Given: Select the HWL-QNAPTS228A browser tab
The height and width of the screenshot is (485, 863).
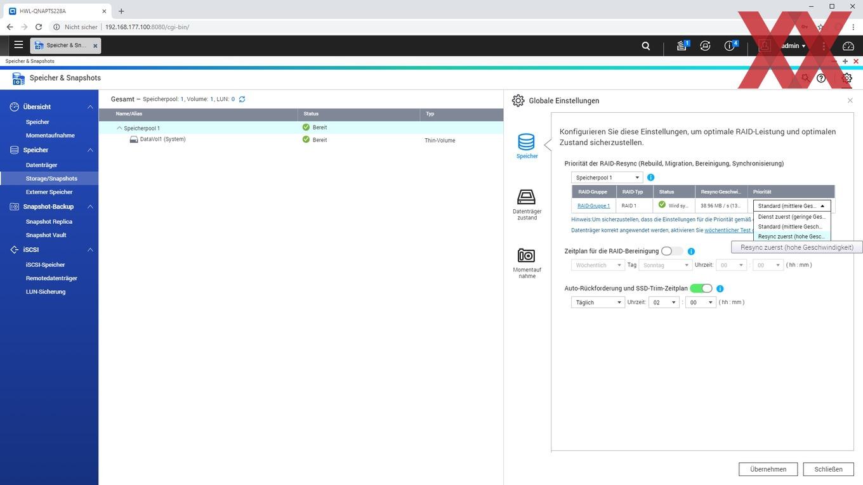Looking at the screenshot, I should click(x=57, y=11).
